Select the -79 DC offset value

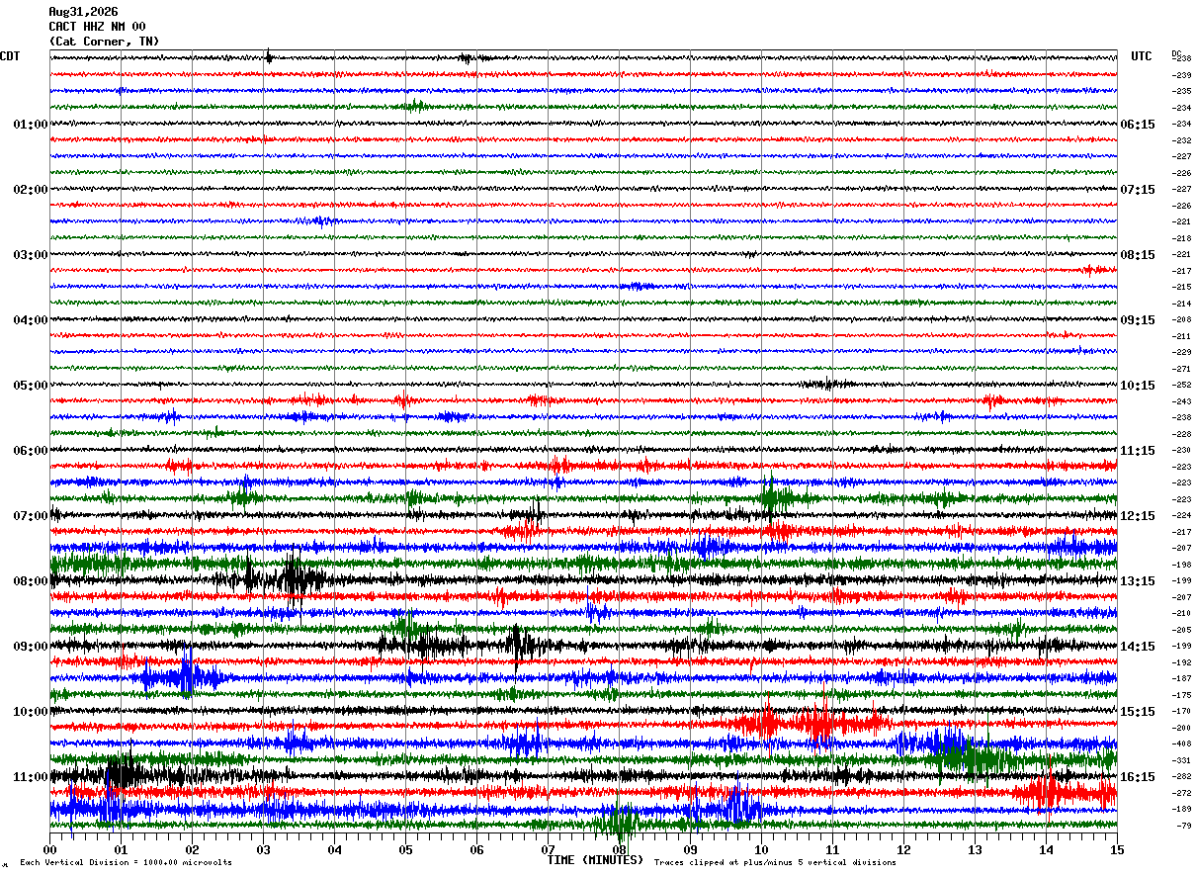tap(1182, 825)
